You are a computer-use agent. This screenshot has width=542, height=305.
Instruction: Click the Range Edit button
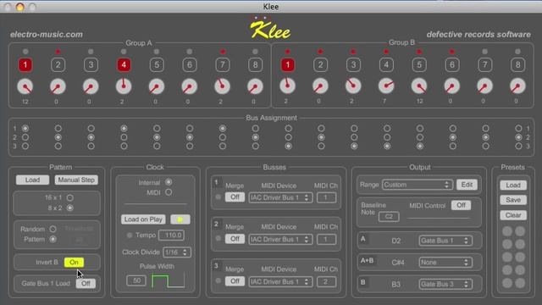(x=467, y=185)
